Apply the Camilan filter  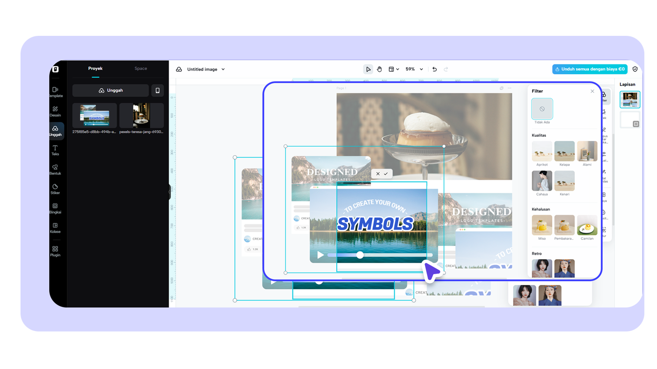587,225
